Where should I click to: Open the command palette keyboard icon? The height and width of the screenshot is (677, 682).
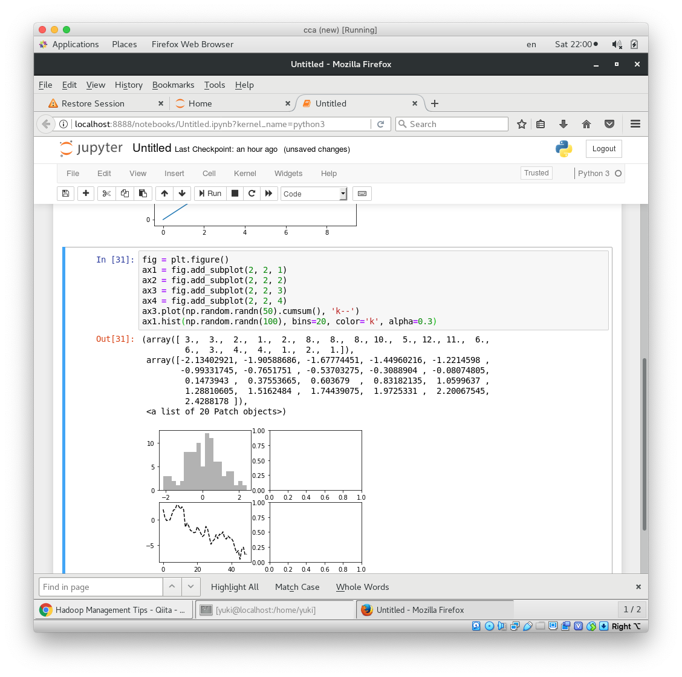pos(362,194)
